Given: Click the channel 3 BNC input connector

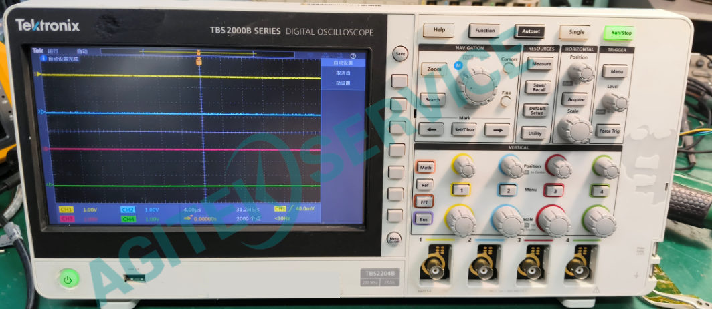Looking at the screenshot, I should 531,269.
